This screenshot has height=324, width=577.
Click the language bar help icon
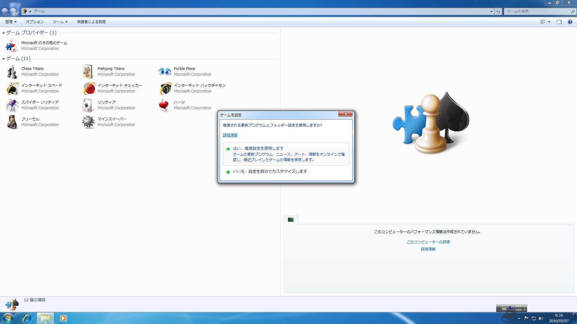pyautogui.click(x=511, y=308)
